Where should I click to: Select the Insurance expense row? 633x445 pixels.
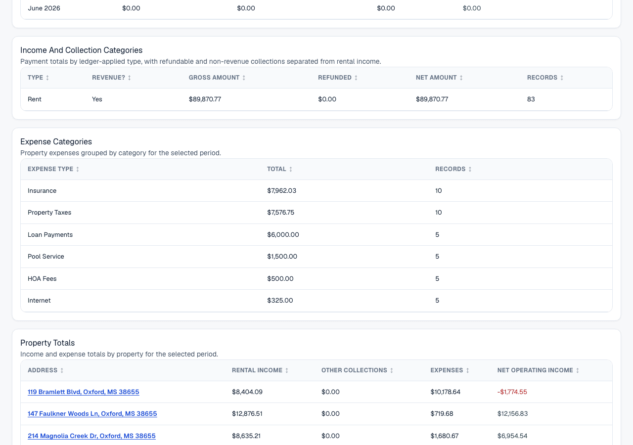coord(316,191)
